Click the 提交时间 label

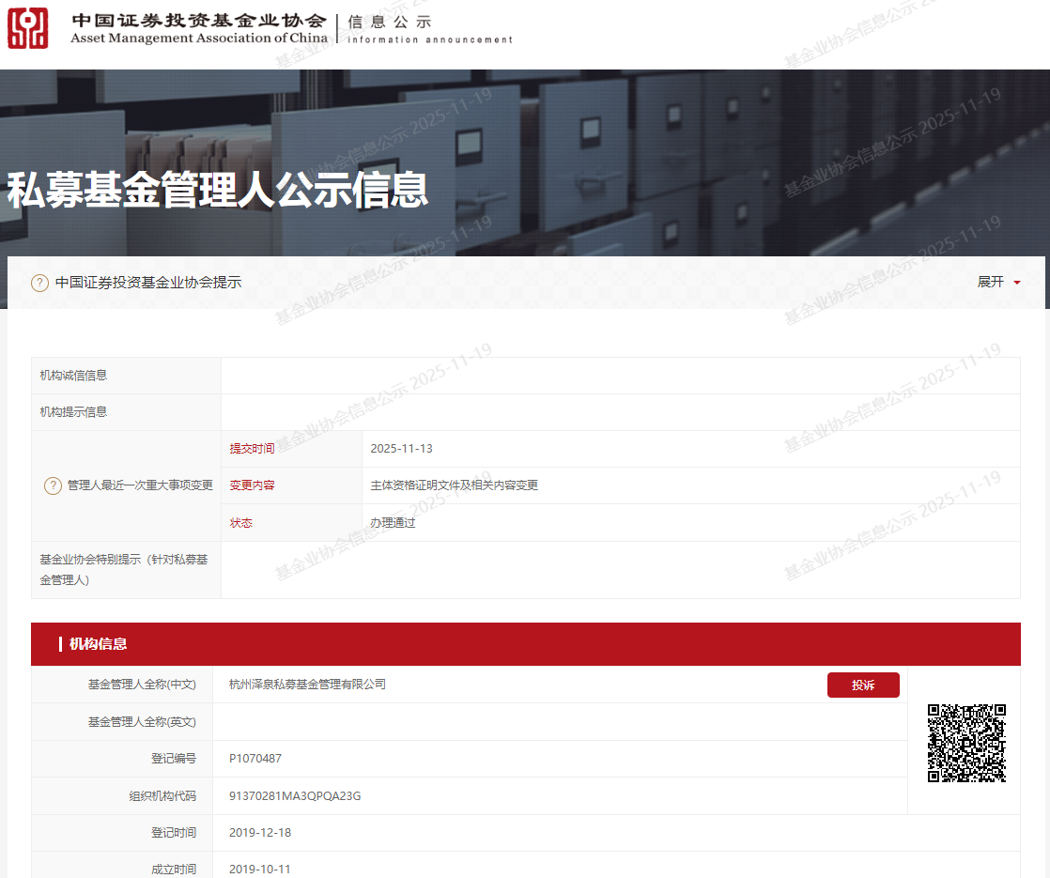pyautogui.click(x=253, y=449)
